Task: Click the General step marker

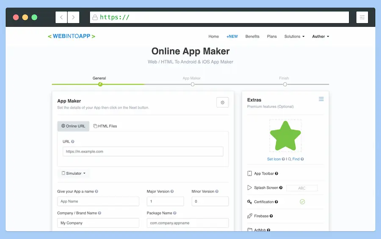Action: (100, 84)
